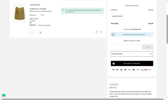168x100 pixels.
Task: Click the Sub-Total label
Action: pyautogui.click(x=114, y=10)
